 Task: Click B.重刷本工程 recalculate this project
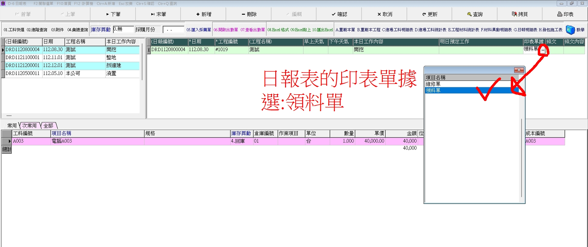pos(369,30)
